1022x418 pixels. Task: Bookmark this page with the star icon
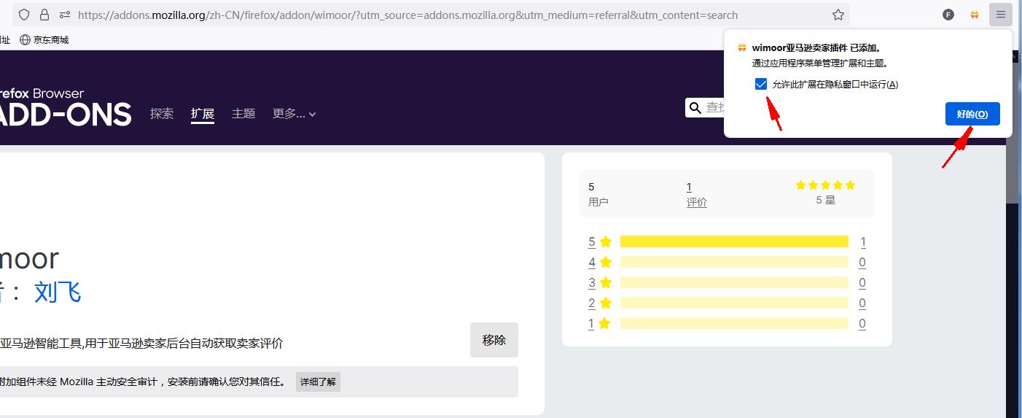tap(838, 15)
